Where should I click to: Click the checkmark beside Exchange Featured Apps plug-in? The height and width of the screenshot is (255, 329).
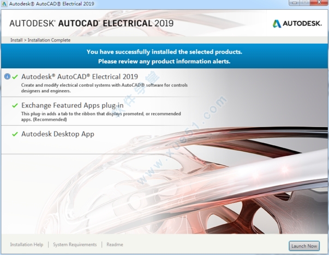pos(15,105)
